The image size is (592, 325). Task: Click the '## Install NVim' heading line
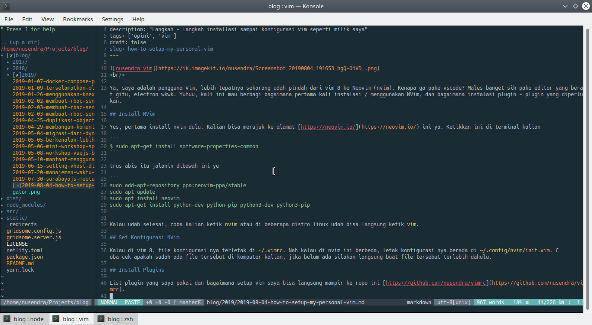[133, 114]
